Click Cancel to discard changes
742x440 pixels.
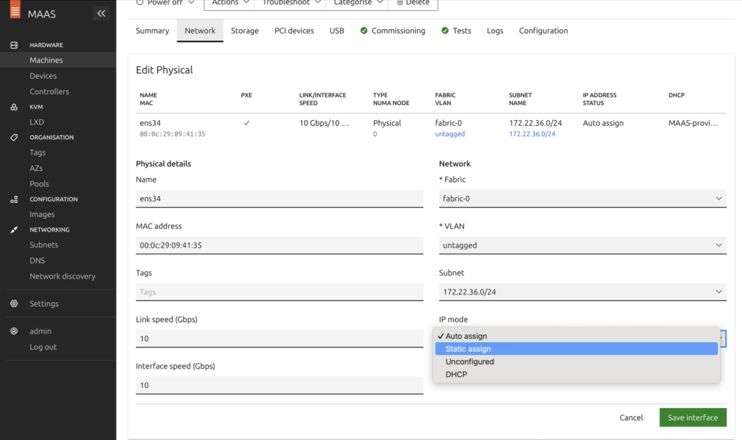click(x=631, y=418)
